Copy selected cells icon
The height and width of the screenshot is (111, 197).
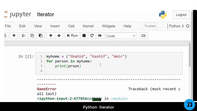coord(32,36)
